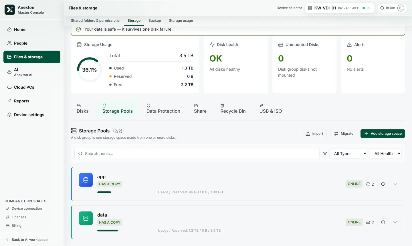Open the KW-VDI-01 device selector
Image resolution: width=412 pixels, height=246 pixels.
click(339, 8)
